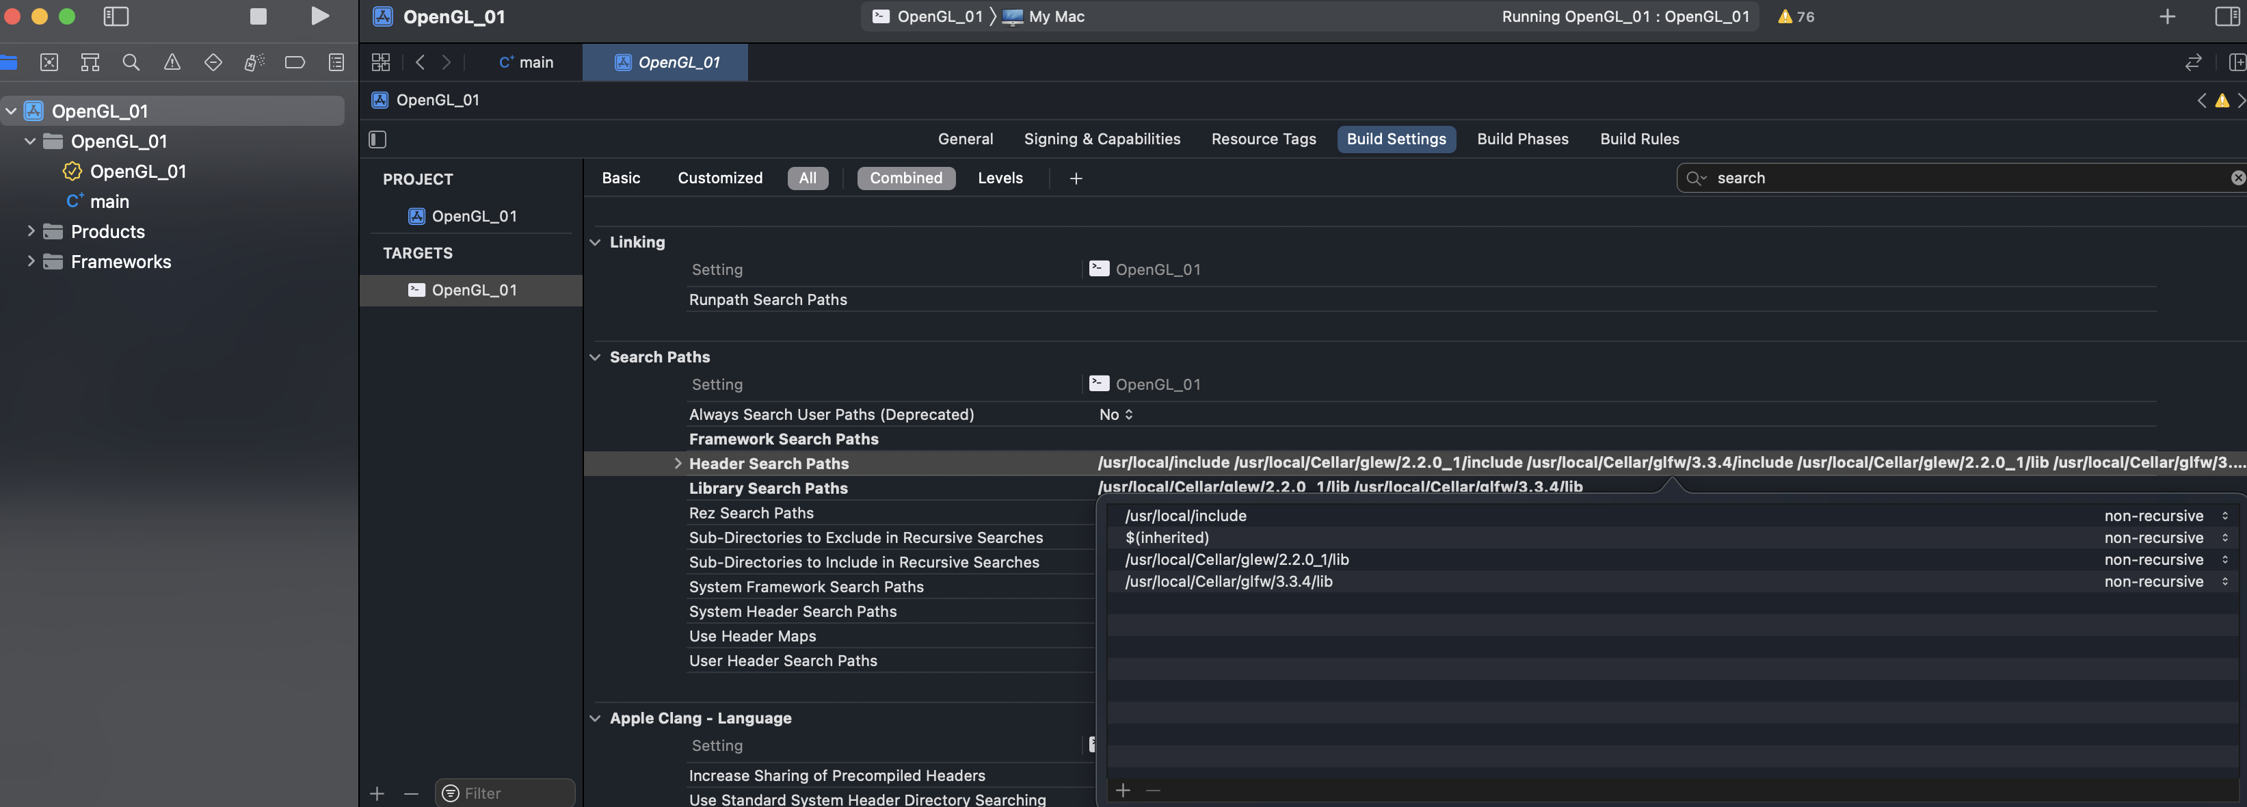
Task: Click the targets Filter field
Action: 505,793
